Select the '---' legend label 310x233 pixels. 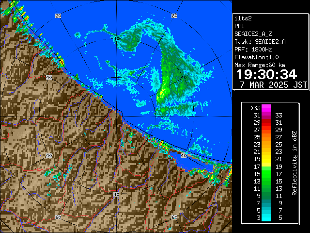tap(277, 108)
